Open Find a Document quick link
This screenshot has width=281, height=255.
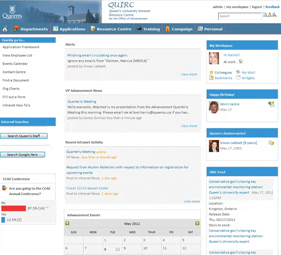tap(16, 80)
